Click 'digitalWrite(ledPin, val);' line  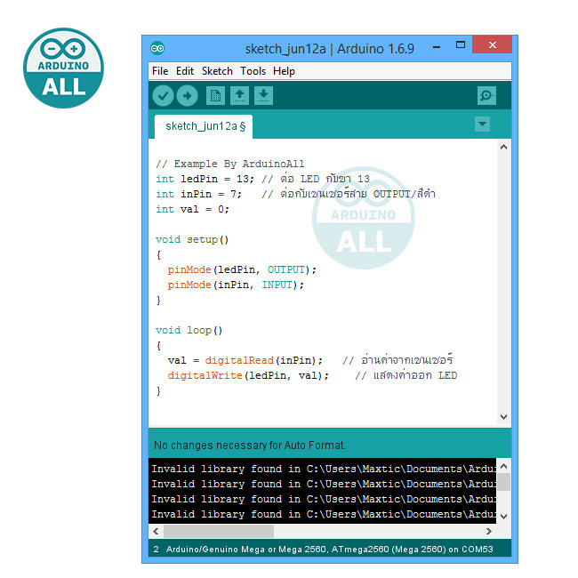coord(248,375)
